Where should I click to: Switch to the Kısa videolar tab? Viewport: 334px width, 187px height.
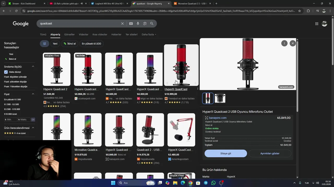point(100,35)
